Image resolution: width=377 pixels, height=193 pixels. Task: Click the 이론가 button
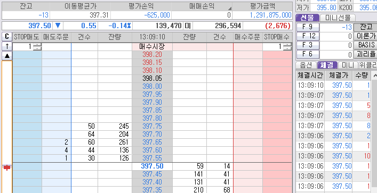pos(365,36)
